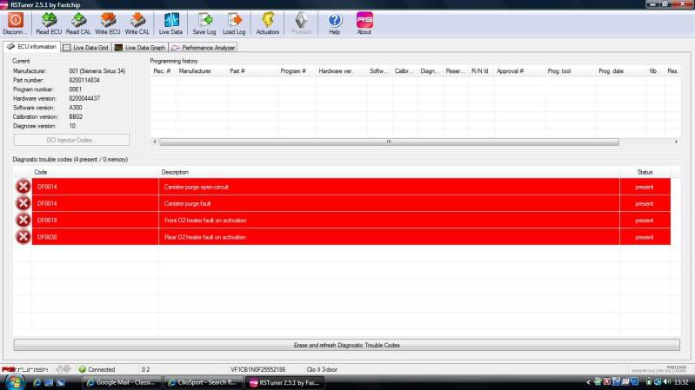This screenshot has height=390, width=695.
Task: Switch to the Live Data Grid tab
Action: click(x=87, y=47)
